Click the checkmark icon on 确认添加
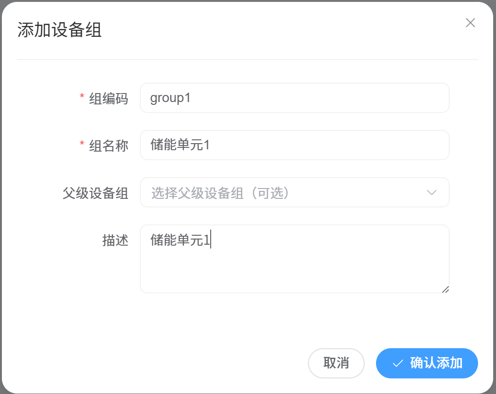 pos(398,363)
